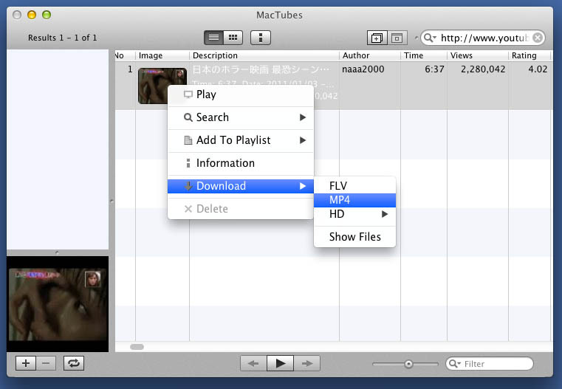Sort by the Description column header
The image size is (562, 389).
click(x=264, y=55)
